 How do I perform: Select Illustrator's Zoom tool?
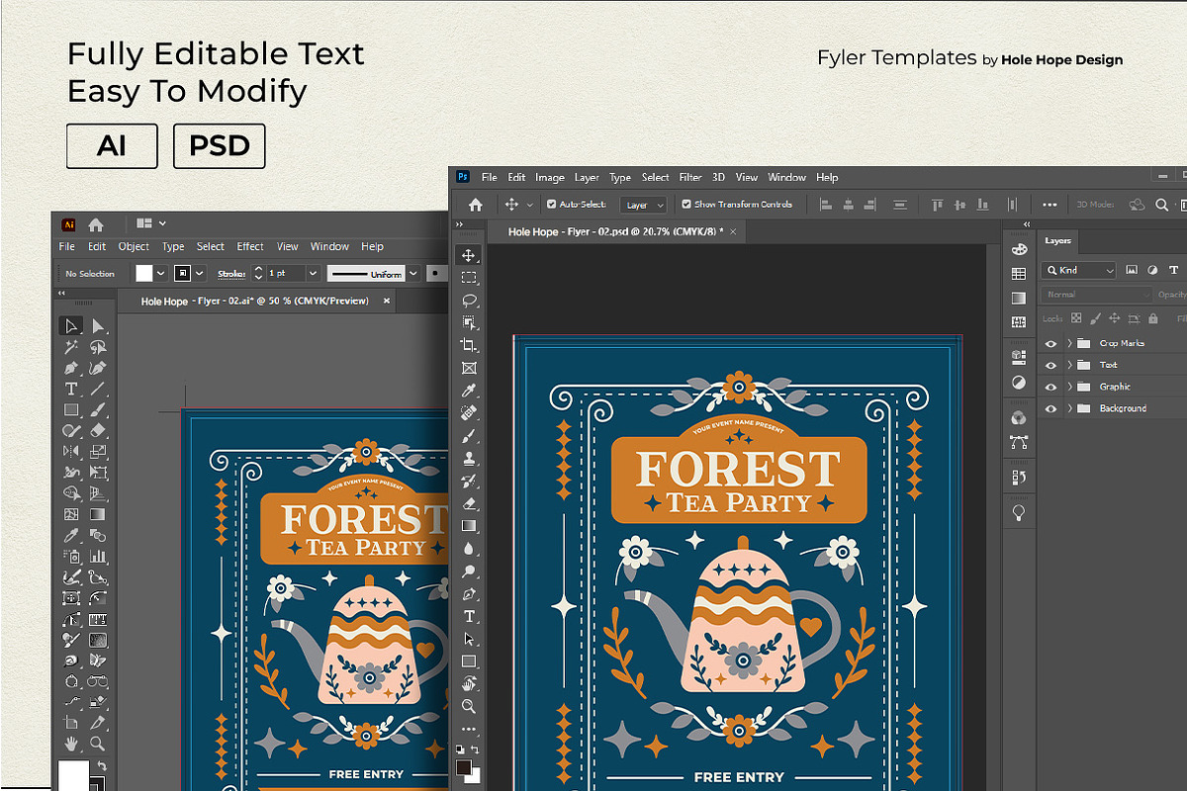[98, 744]
